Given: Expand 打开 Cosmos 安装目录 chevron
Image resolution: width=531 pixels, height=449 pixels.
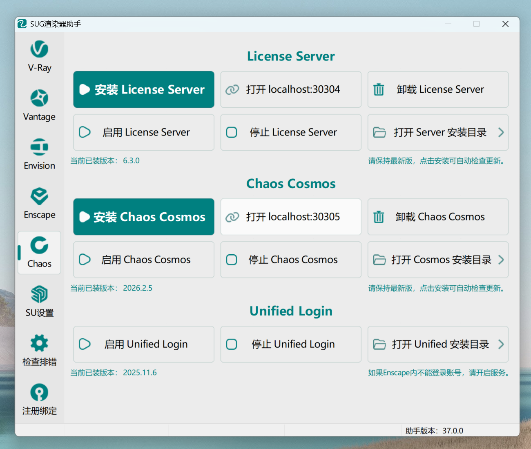Looking at the screenshot, I should point(501,260).
